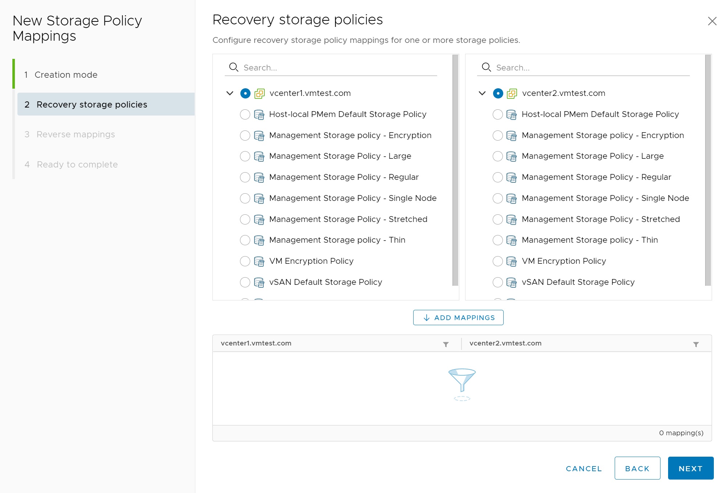Click right vSAN Default Storage Policy icon
The height and width of the screenshot is (493, 728).
pos(512,282)
